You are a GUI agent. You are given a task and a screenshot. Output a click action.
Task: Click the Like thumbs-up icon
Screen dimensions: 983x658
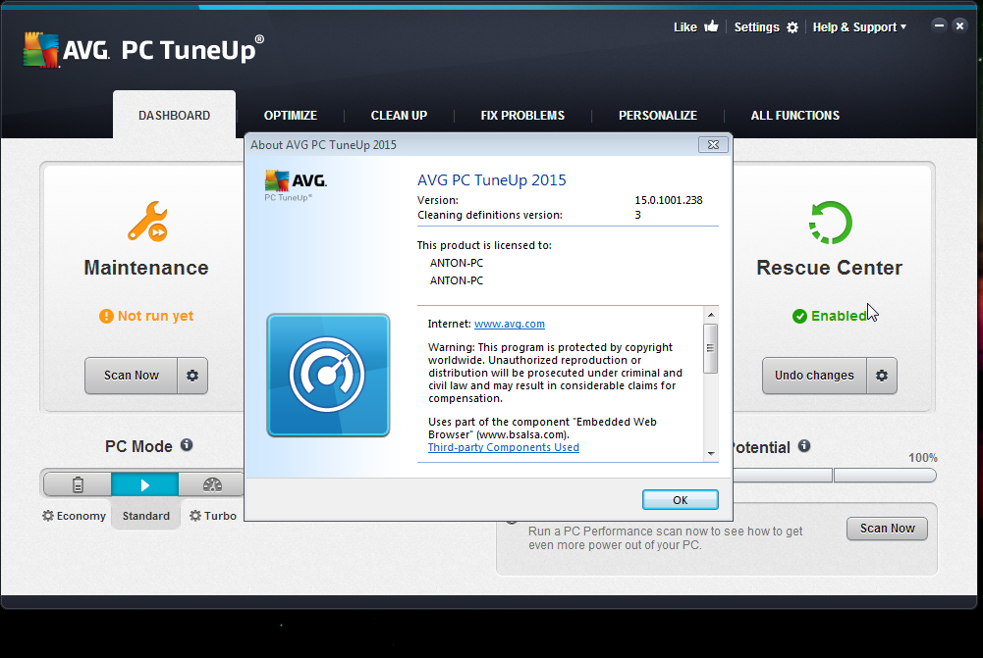[x=711, y=26]
